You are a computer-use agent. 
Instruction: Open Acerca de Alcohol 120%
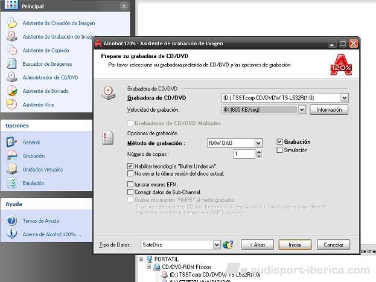(52, 234)
